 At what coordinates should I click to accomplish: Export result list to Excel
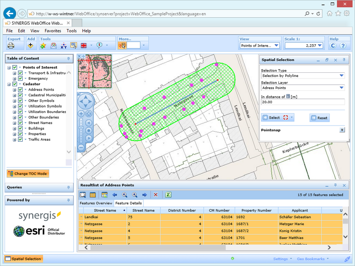(x=168, y=195)
